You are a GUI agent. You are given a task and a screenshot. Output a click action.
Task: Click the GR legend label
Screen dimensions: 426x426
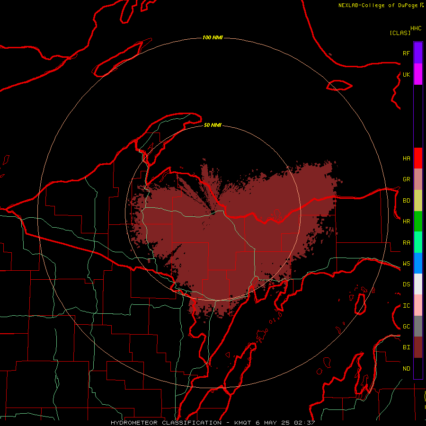[406, 179]
